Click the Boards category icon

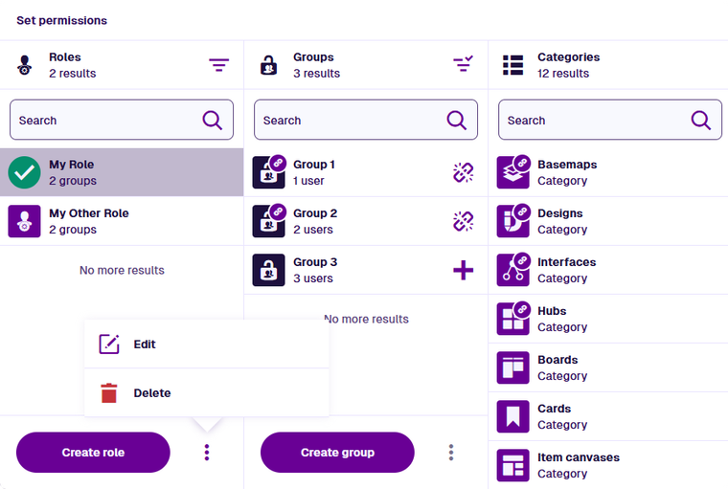(513, 367)
